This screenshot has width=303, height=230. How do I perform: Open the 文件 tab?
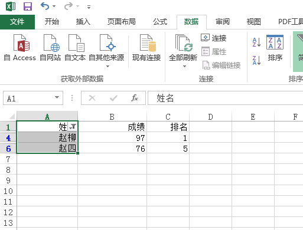coord(17,22)
